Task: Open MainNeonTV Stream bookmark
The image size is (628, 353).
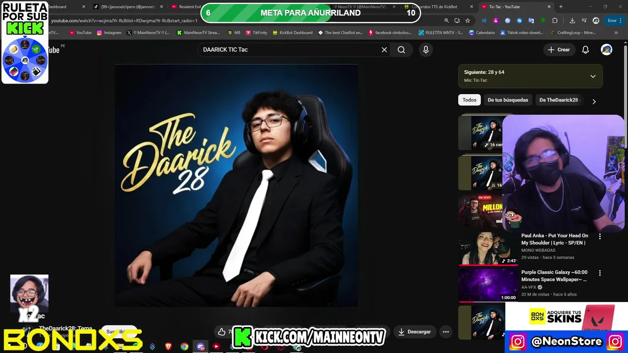Action: (x=198, y=33)
